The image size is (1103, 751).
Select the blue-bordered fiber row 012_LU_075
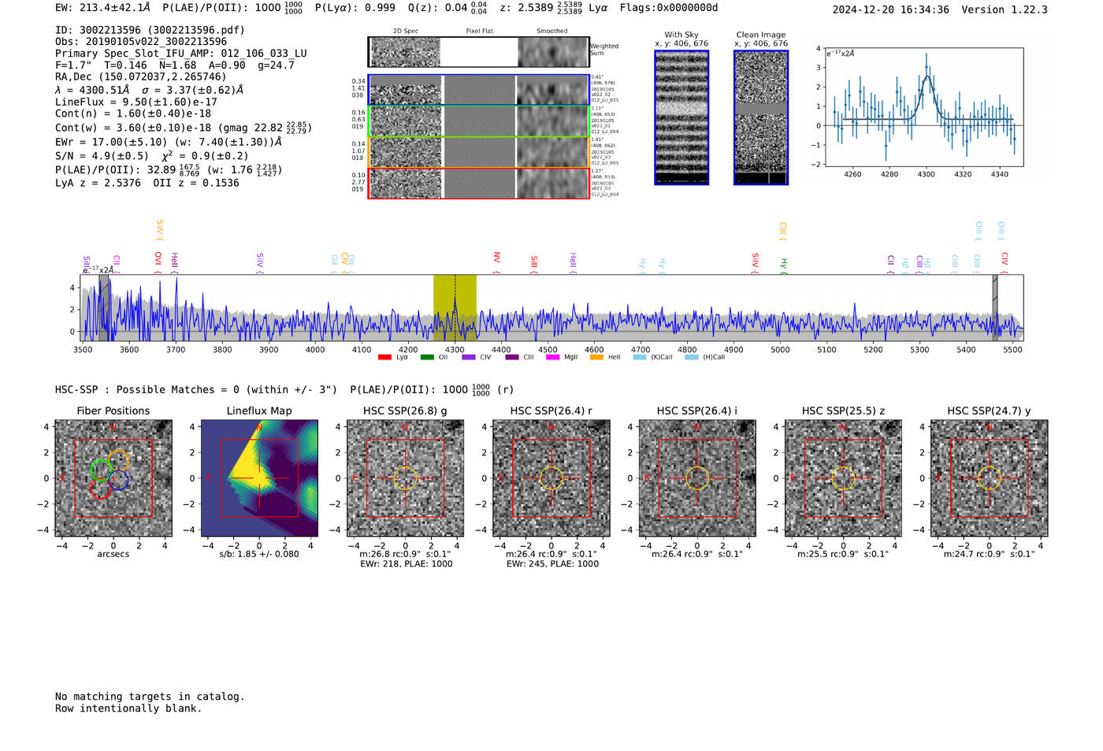tap(478, 90)
